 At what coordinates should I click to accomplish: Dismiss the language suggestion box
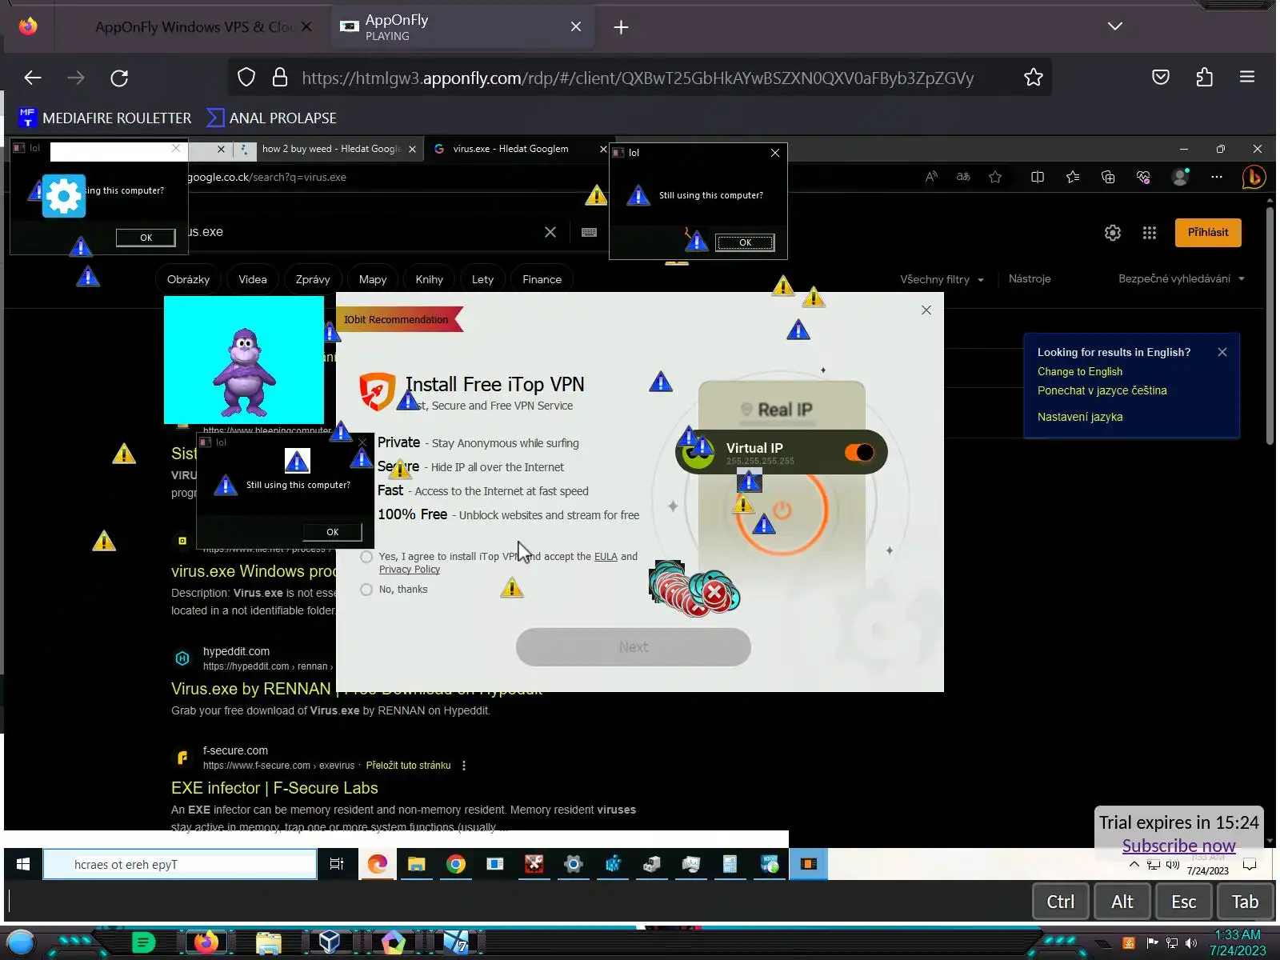tap(1222, 352)
